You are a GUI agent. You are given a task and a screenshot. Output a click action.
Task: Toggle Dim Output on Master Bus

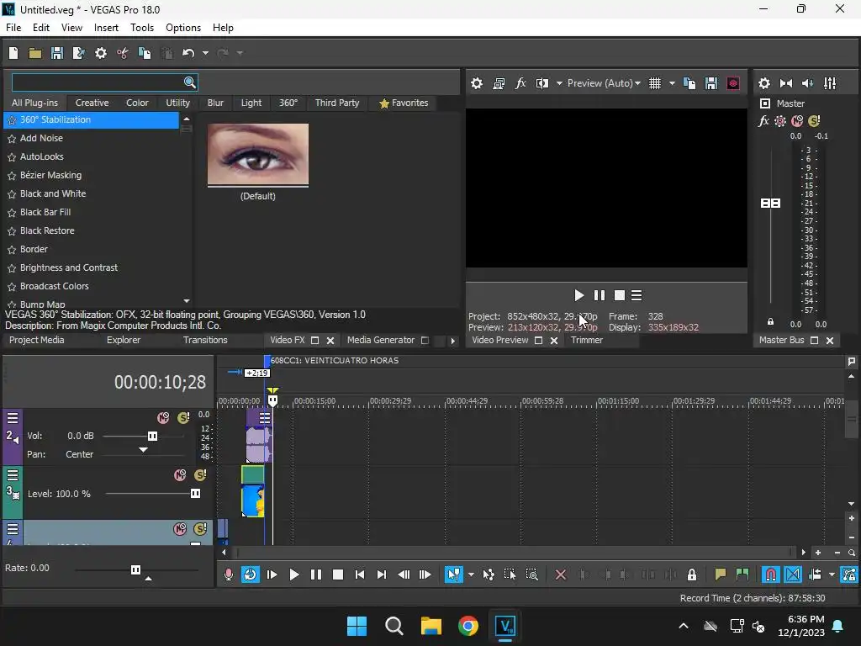click(808, 83)
